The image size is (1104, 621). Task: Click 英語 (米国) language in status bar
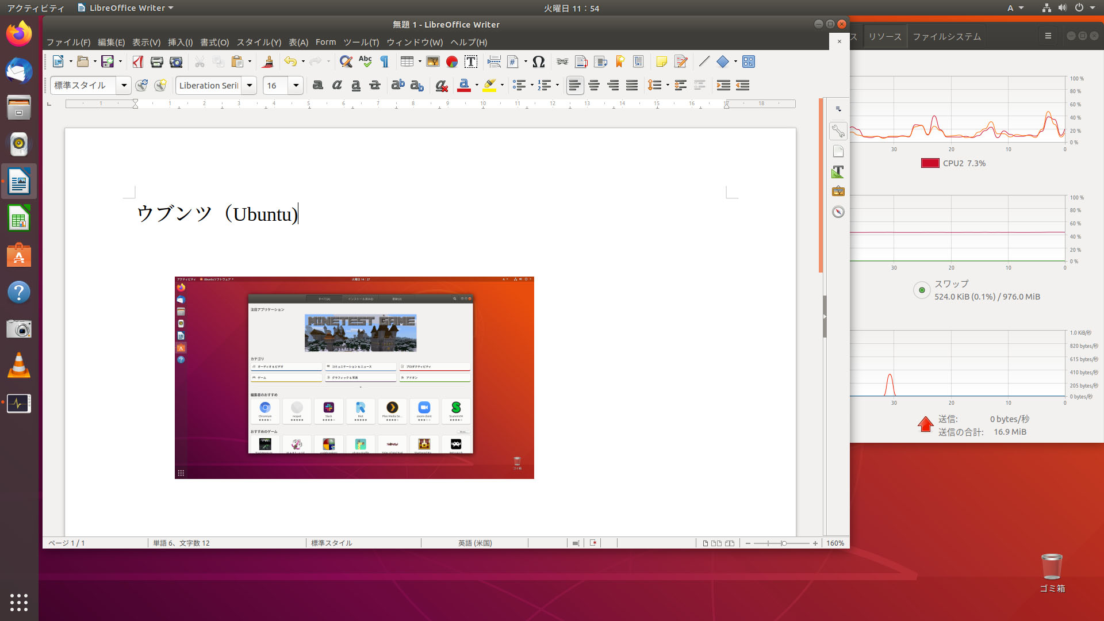475,543
